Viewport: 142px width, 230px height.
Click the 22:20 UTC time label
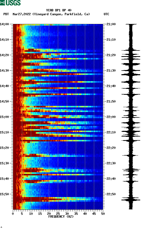click(x=111, y=148)
